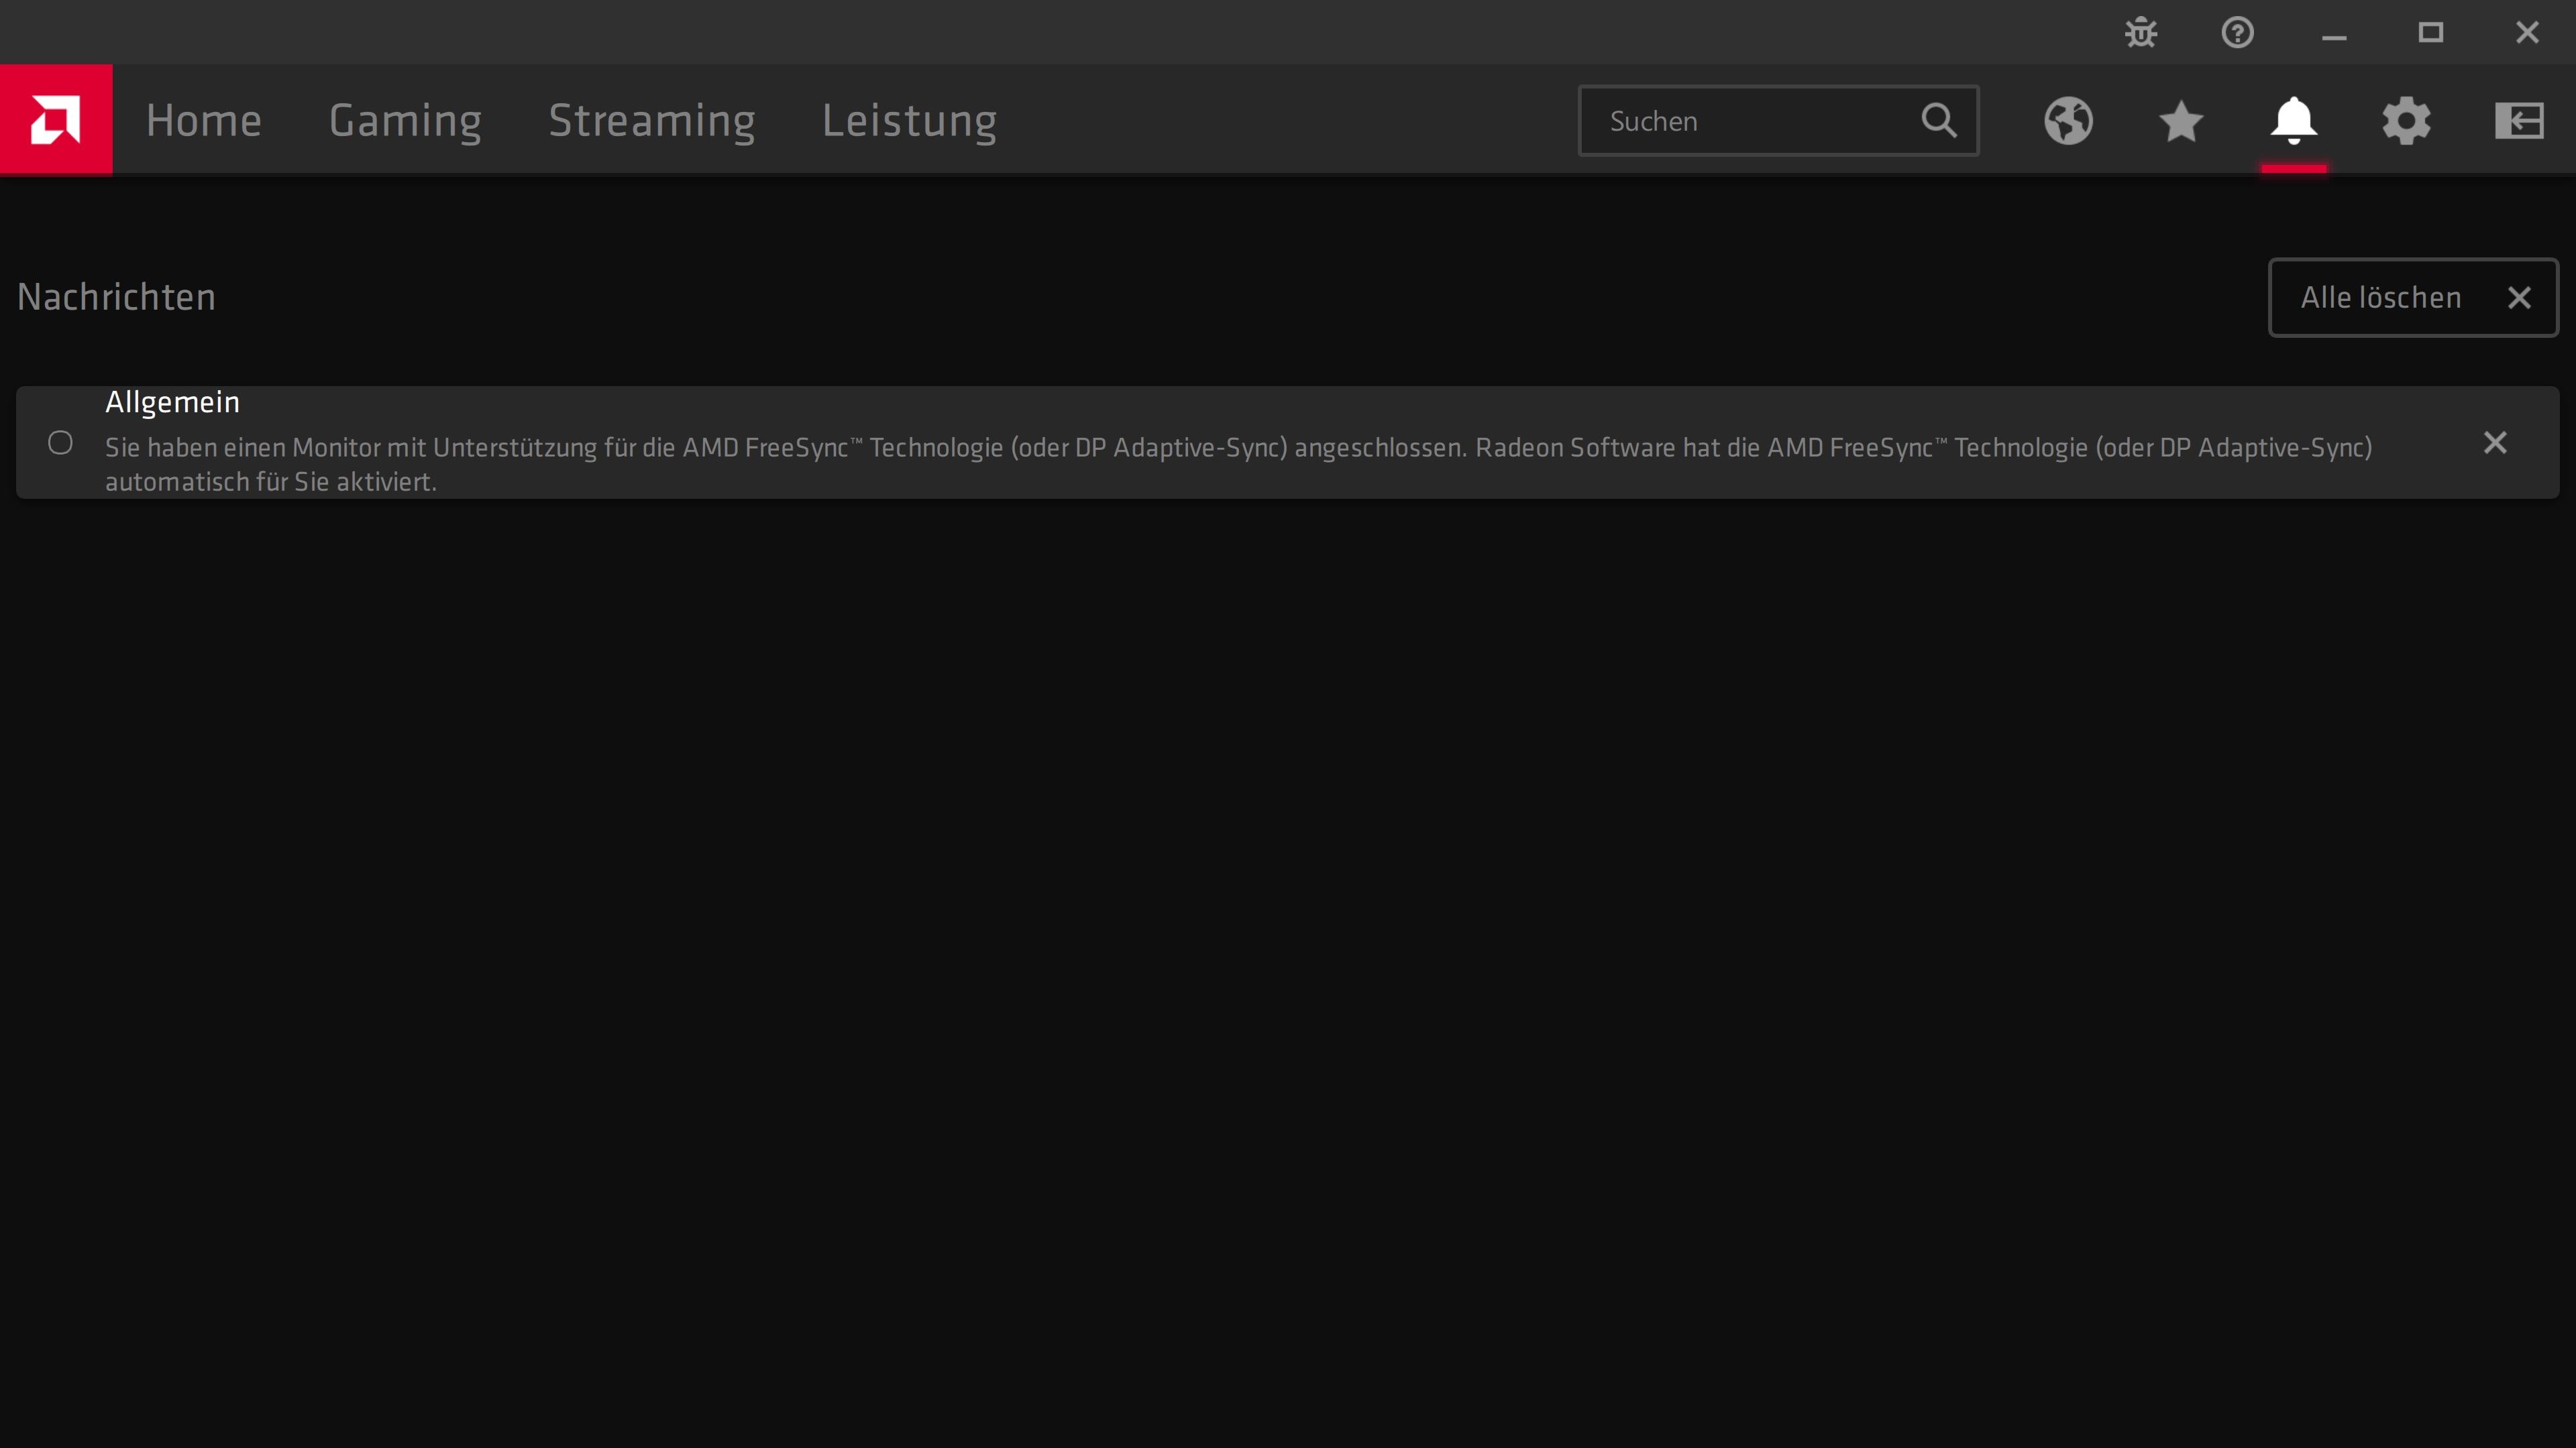Viewport: 2576px width, 1448px height.
Task: Expand the Gaming section dropdown
Action: (x=405, y=119)
